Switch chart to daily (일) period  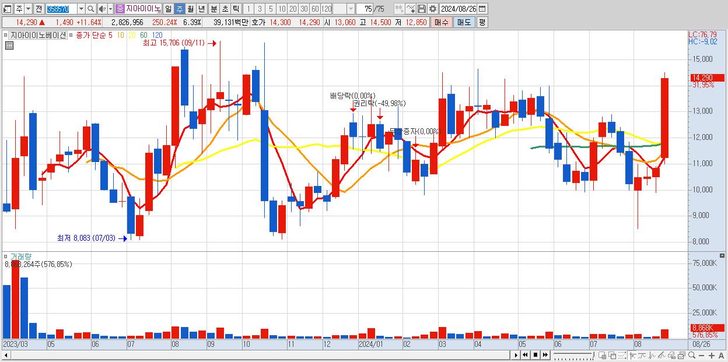tap(168, 9)
